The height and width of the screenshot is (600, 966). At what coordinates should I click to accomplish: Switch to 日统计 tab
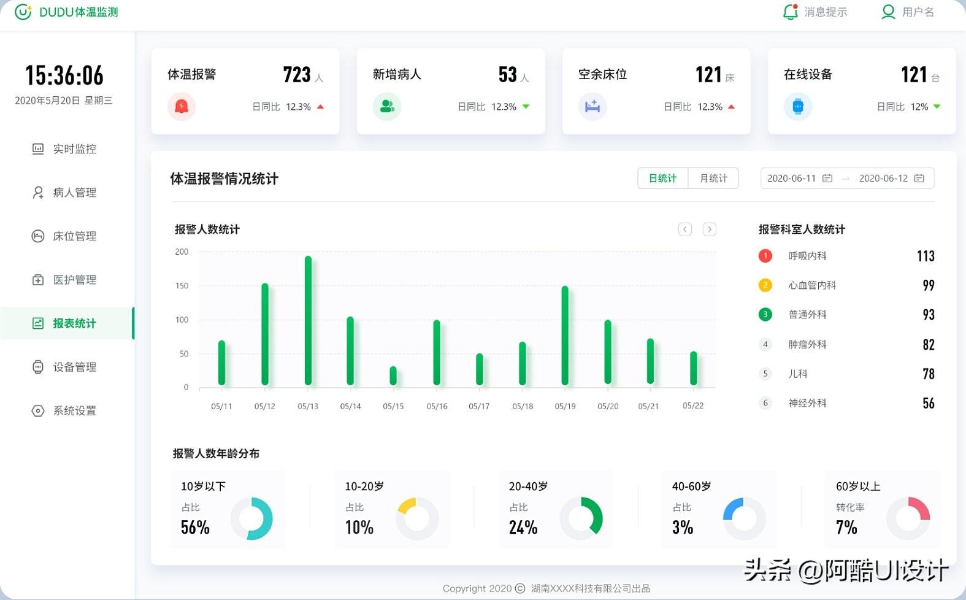pos(663,179)
